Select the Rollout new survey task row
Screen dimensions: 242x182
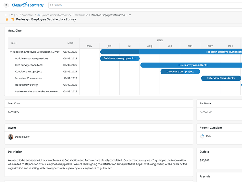tap(44, 85)
